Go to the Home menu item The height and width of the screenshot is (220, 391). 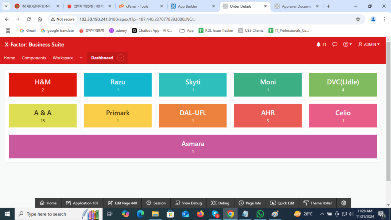click(x=10, y=58)
